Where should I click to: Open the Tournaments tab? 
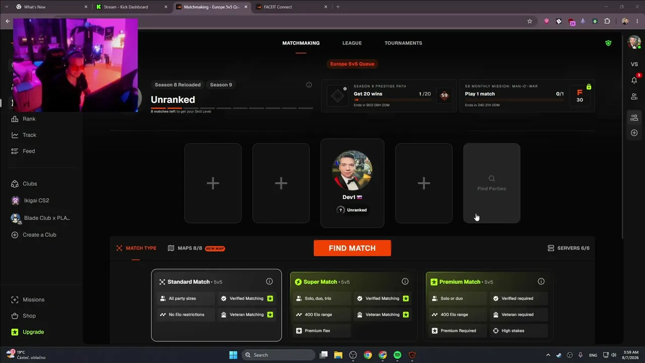click(404, 43)
